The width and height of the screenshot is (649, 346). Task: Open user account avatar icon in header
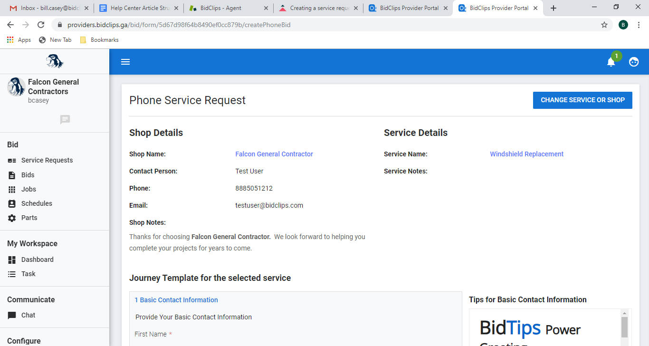[x=634, y=62]
